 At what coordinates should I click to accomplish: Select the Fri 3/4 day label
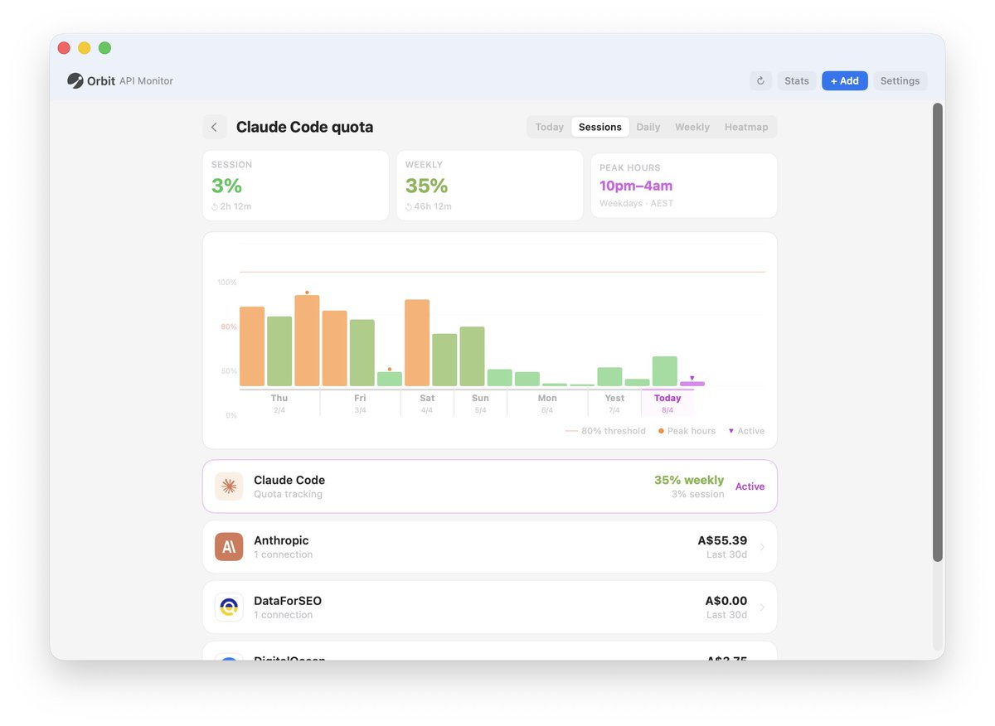(x=360, y=404)
